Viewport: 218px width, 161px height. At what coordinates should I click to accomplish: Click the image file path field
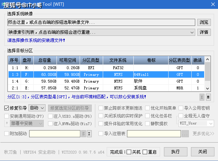[101, 22]
